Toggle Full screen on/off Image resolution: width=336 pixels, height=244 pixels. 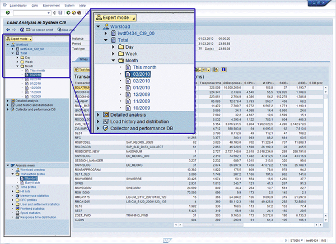(x=40, y=30)
